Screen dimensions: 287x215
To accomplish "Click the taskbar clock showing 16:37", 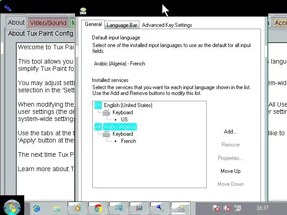I will [x=262, y=208].
